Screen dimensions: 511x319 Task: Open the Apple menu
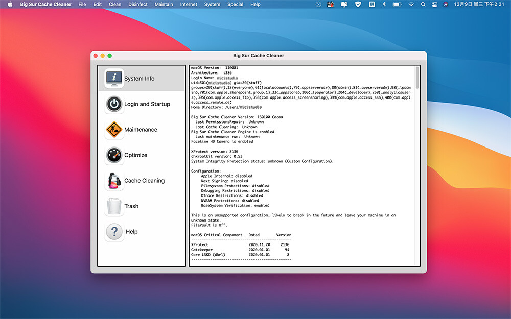pos(10,4)
